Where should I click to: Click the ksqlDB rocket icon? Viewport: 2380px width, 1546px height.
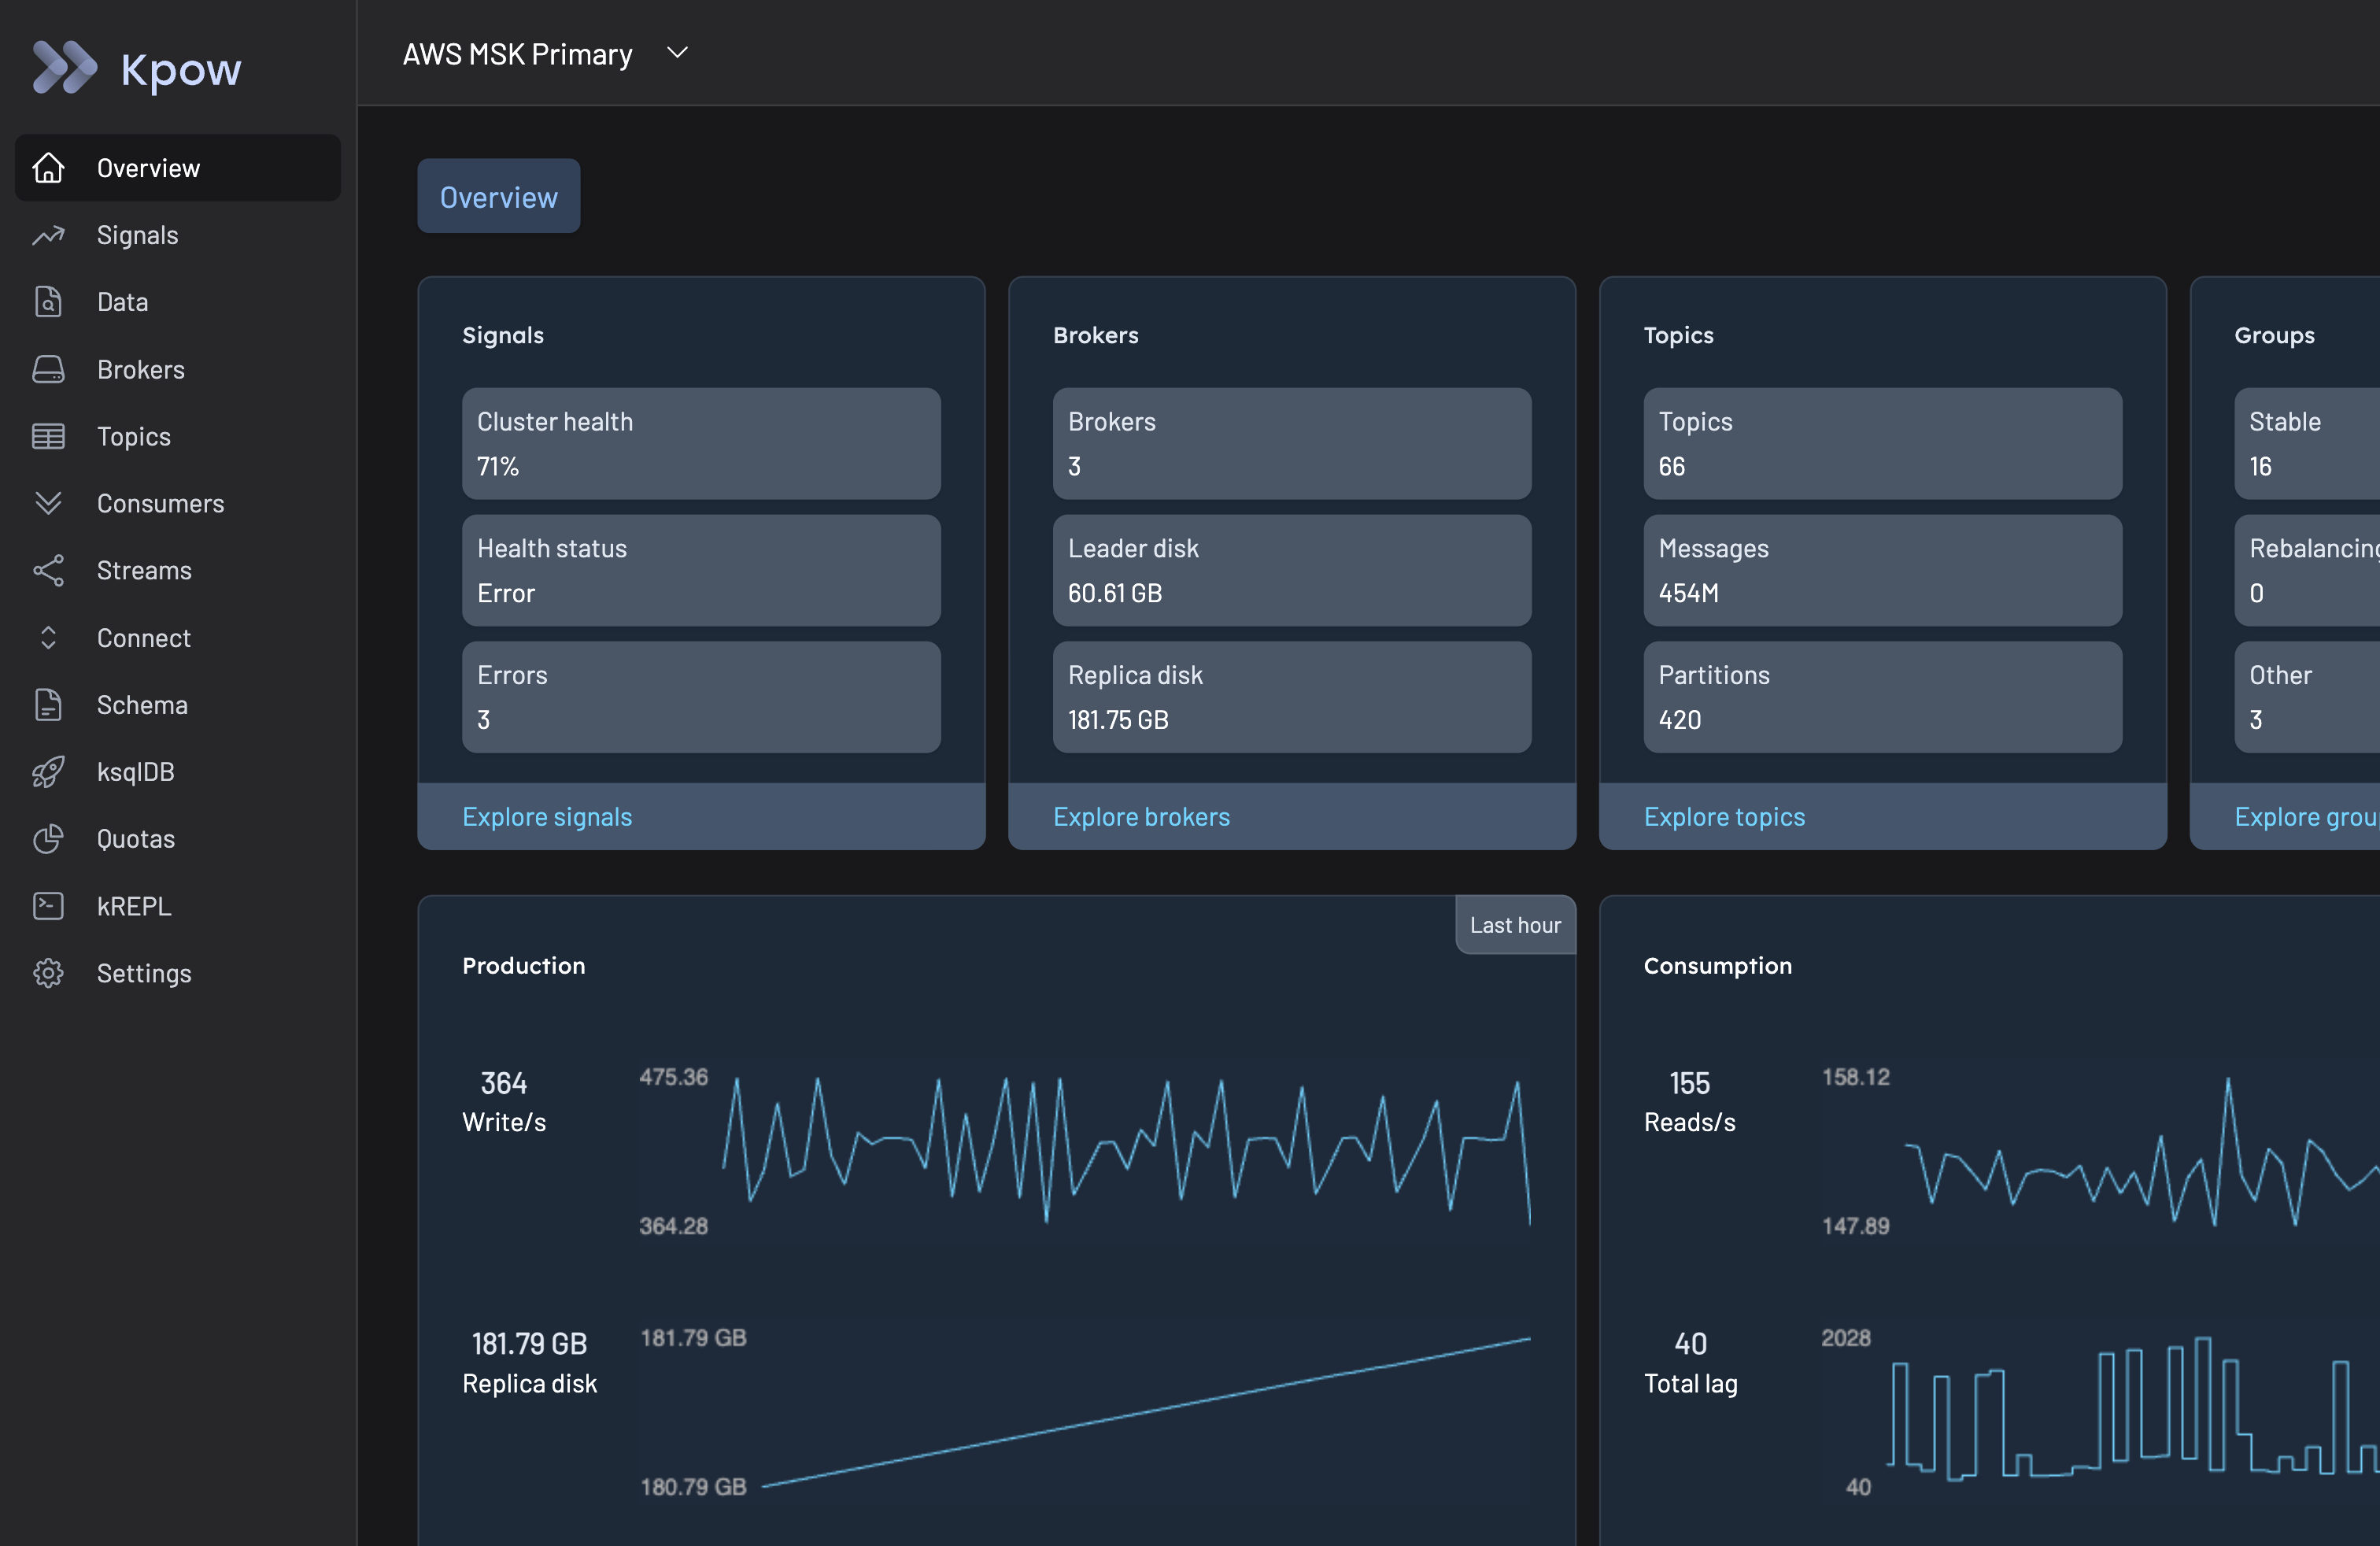pos(48,772)
